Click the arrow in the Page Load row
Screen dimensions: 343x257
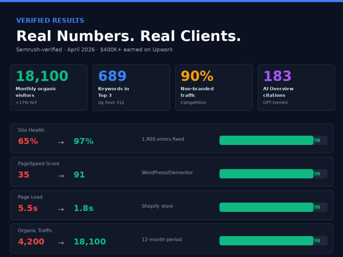click(61, 209)
